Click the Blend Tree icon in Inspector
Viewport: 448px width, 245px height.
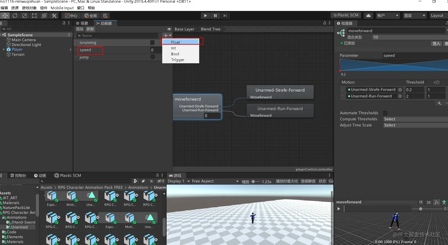(x=341, y=33)
